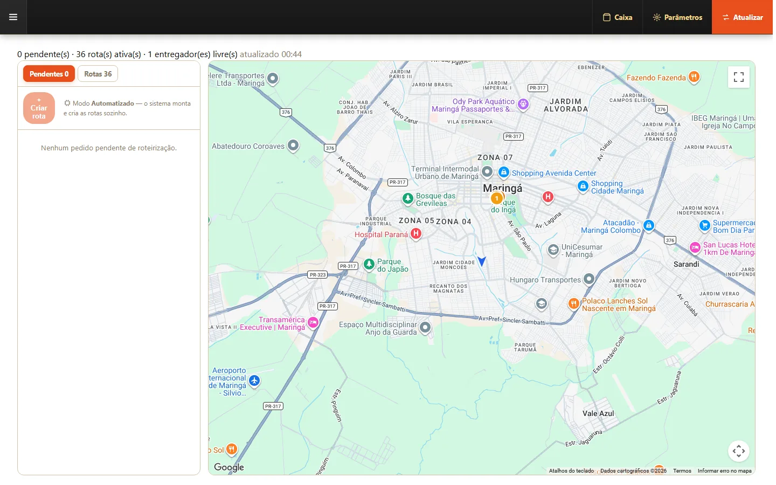Click the Abatedouro Coroaves pin
Image resolution: width=776 pixels, height=485 pixels.
click(x=293, y=145)
